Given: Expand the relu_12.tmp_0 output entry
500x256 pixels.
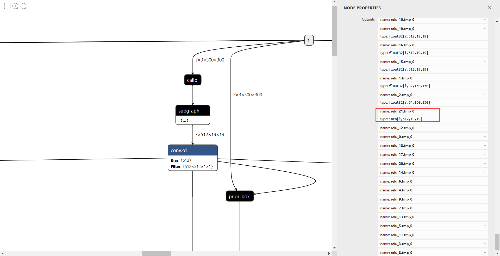Looking at the screenshot, I should [485, 128].
